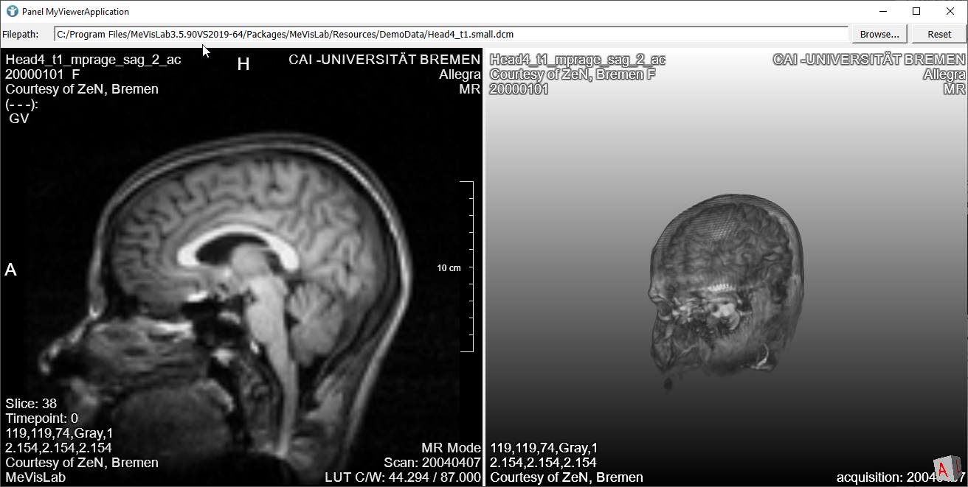This screenshot has width=968, height=487.
Task: Click the 10 cm scale ruler
Action: [x=466, y=267]
